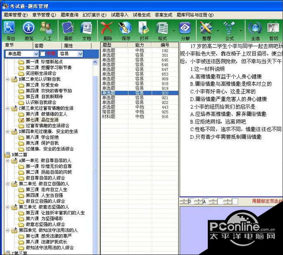Click the 公式 formula icon
The height and width of the screenshot is (255, 283).
pos(229,30)
